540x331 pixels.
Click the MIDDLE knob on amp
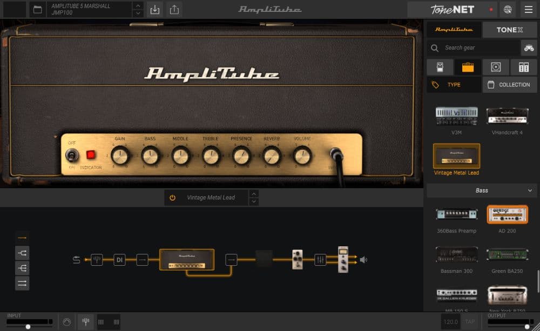click(181, 156)
